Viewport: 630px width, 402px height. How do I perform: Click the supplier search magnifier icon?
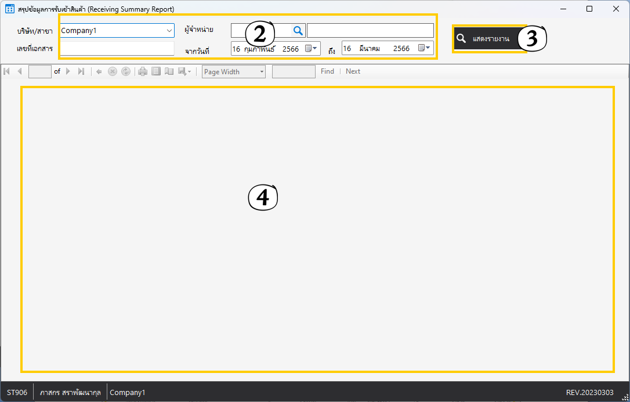[298, 31]
